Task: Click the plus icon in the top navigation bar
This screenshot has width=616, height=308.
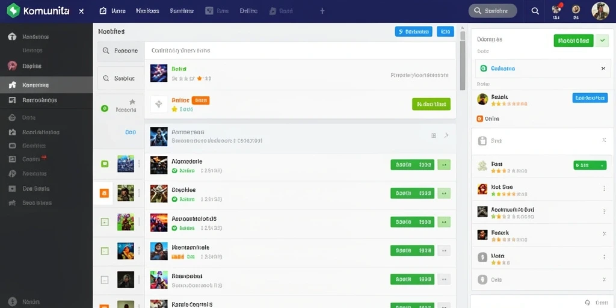Action: [322, 11]
